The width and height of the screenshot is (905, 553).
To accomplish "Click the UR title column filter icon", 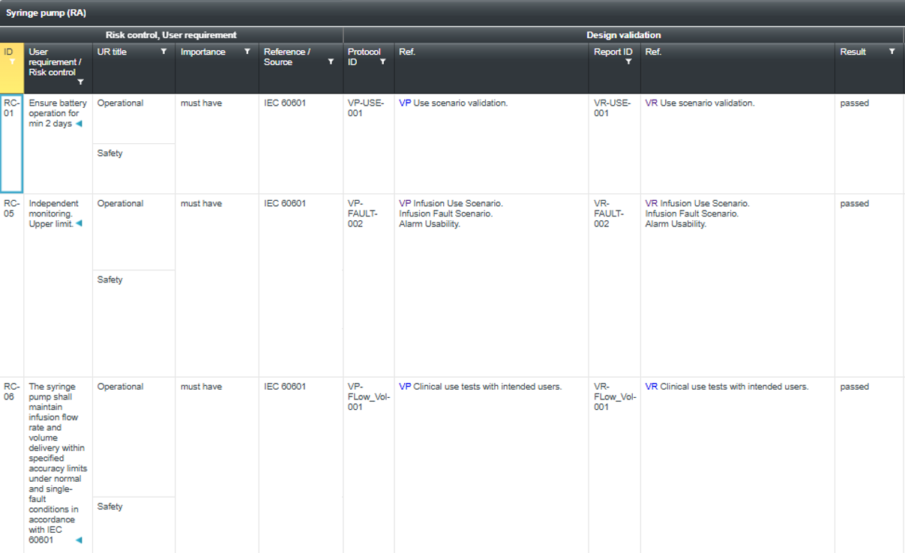I will 163,52.
